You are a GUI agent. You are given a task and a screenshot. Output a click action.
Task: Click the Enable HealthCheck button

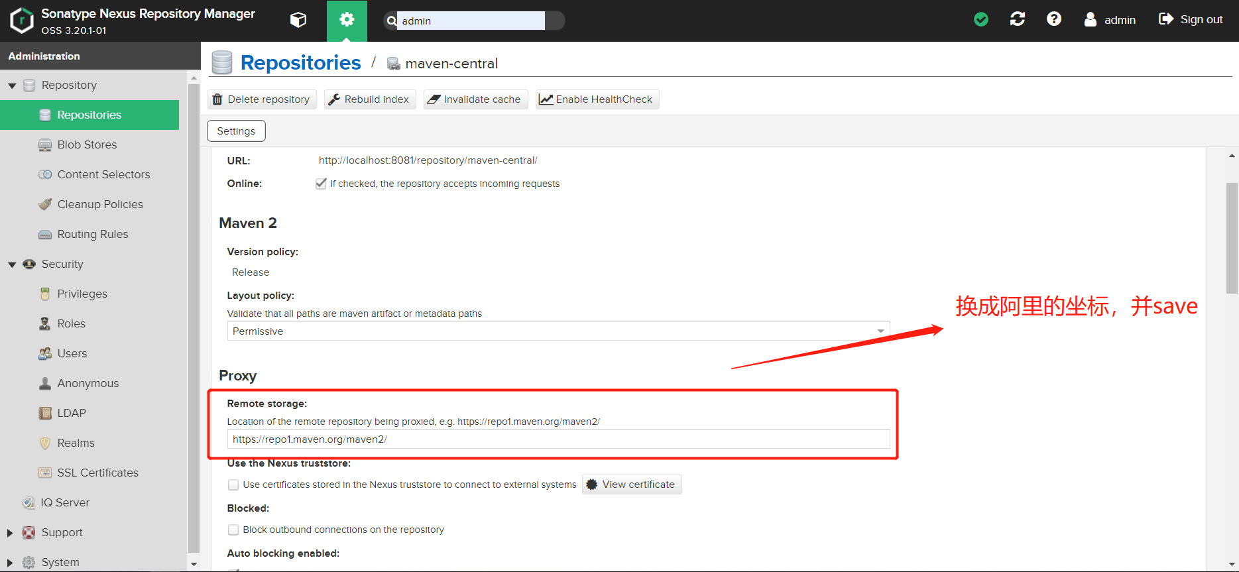pyautogui.click(x=597, y=99)
